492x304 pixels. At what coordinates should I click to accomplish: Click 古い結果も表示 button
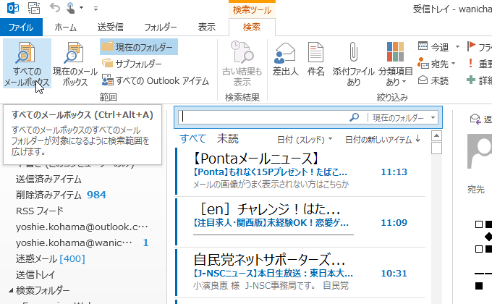(x=242, y=64)
